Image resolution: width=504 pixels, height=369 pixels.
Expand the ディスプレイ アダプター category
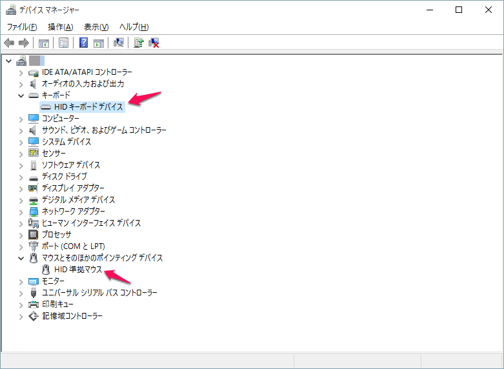pos(21,188)
